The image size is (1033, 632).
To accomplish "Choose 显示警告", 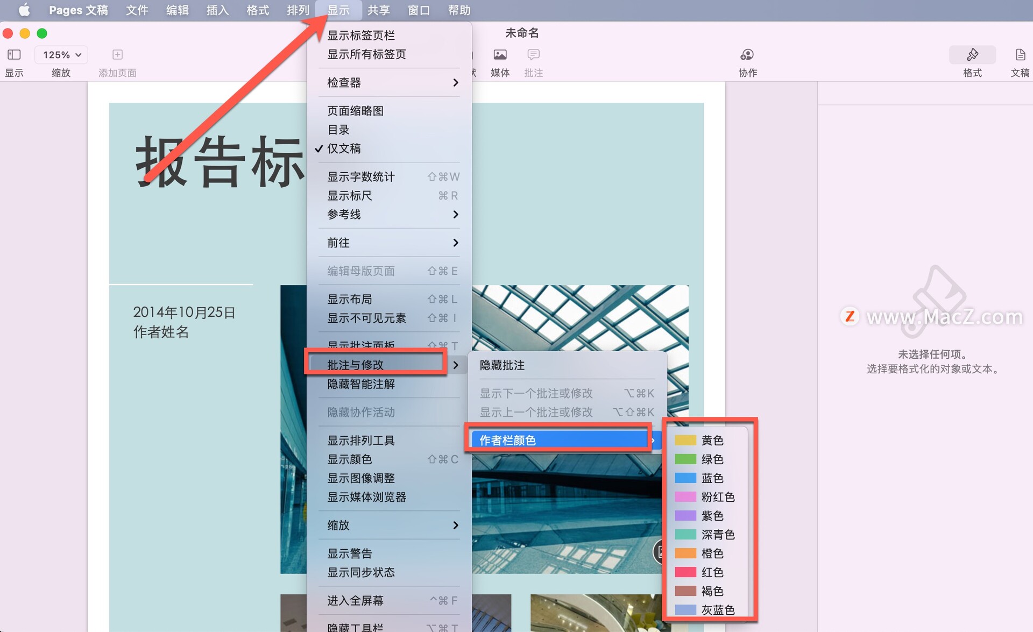I will tap(389, 553).
